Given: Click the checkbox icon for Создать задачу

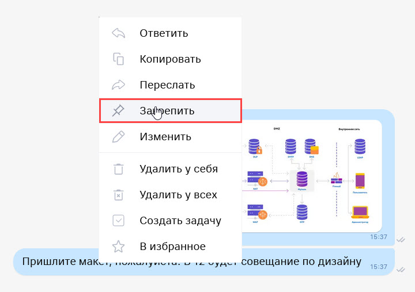Looking at the screenshot, I should pyautogui.click(x=118, y=221).
